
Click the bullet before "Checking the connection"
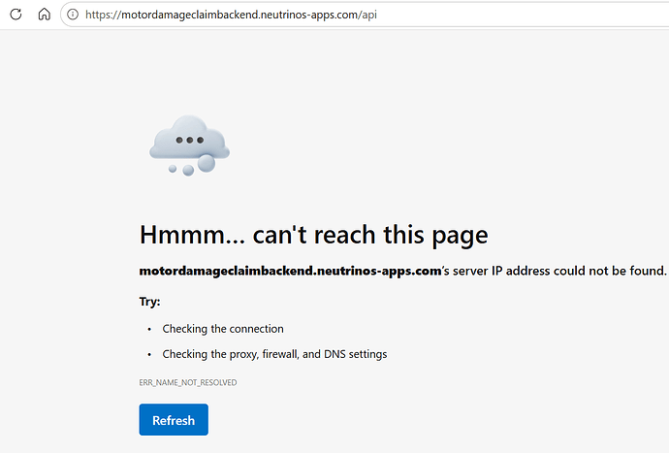[x=149, y=329]
